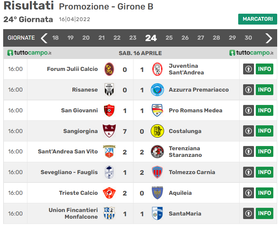Advance giornate list with right chevron

tap(268, 38)
